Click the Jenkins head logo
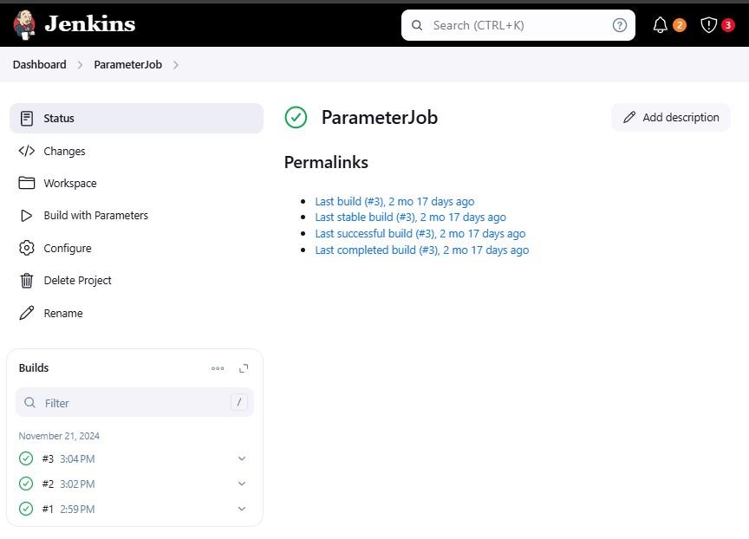The image size is (749, 539). [24, 24]
